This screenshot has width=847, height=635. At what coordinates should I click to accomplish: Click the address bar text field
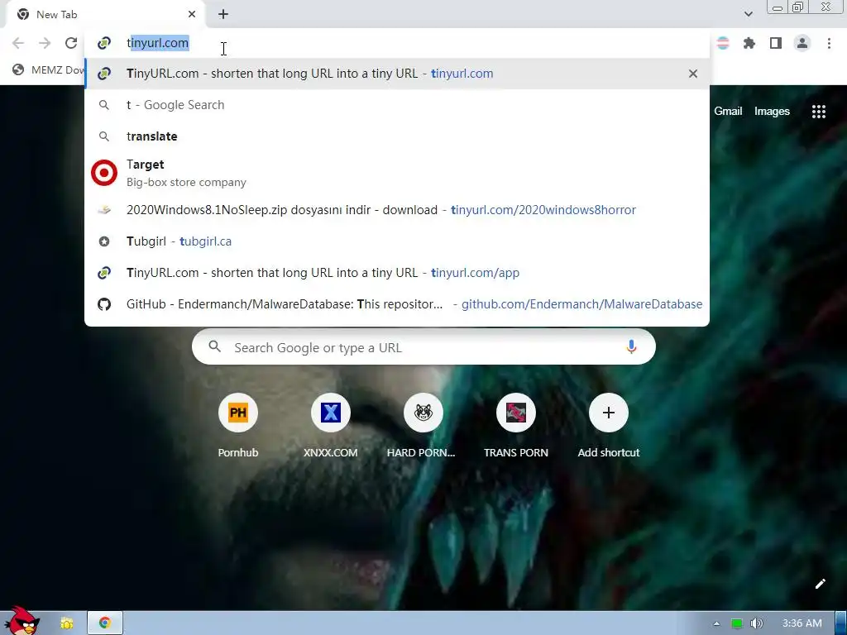(397, 43)
